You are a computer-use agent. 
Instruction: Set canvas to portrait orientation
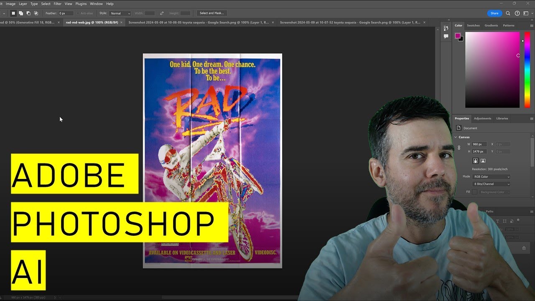point(476,161)
